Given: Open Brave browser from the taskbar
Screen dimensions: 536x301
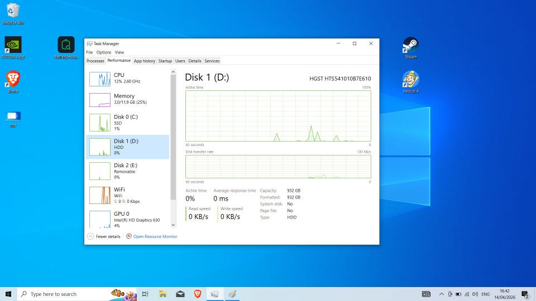Looking at the screenshot, I should click(197, 294).
